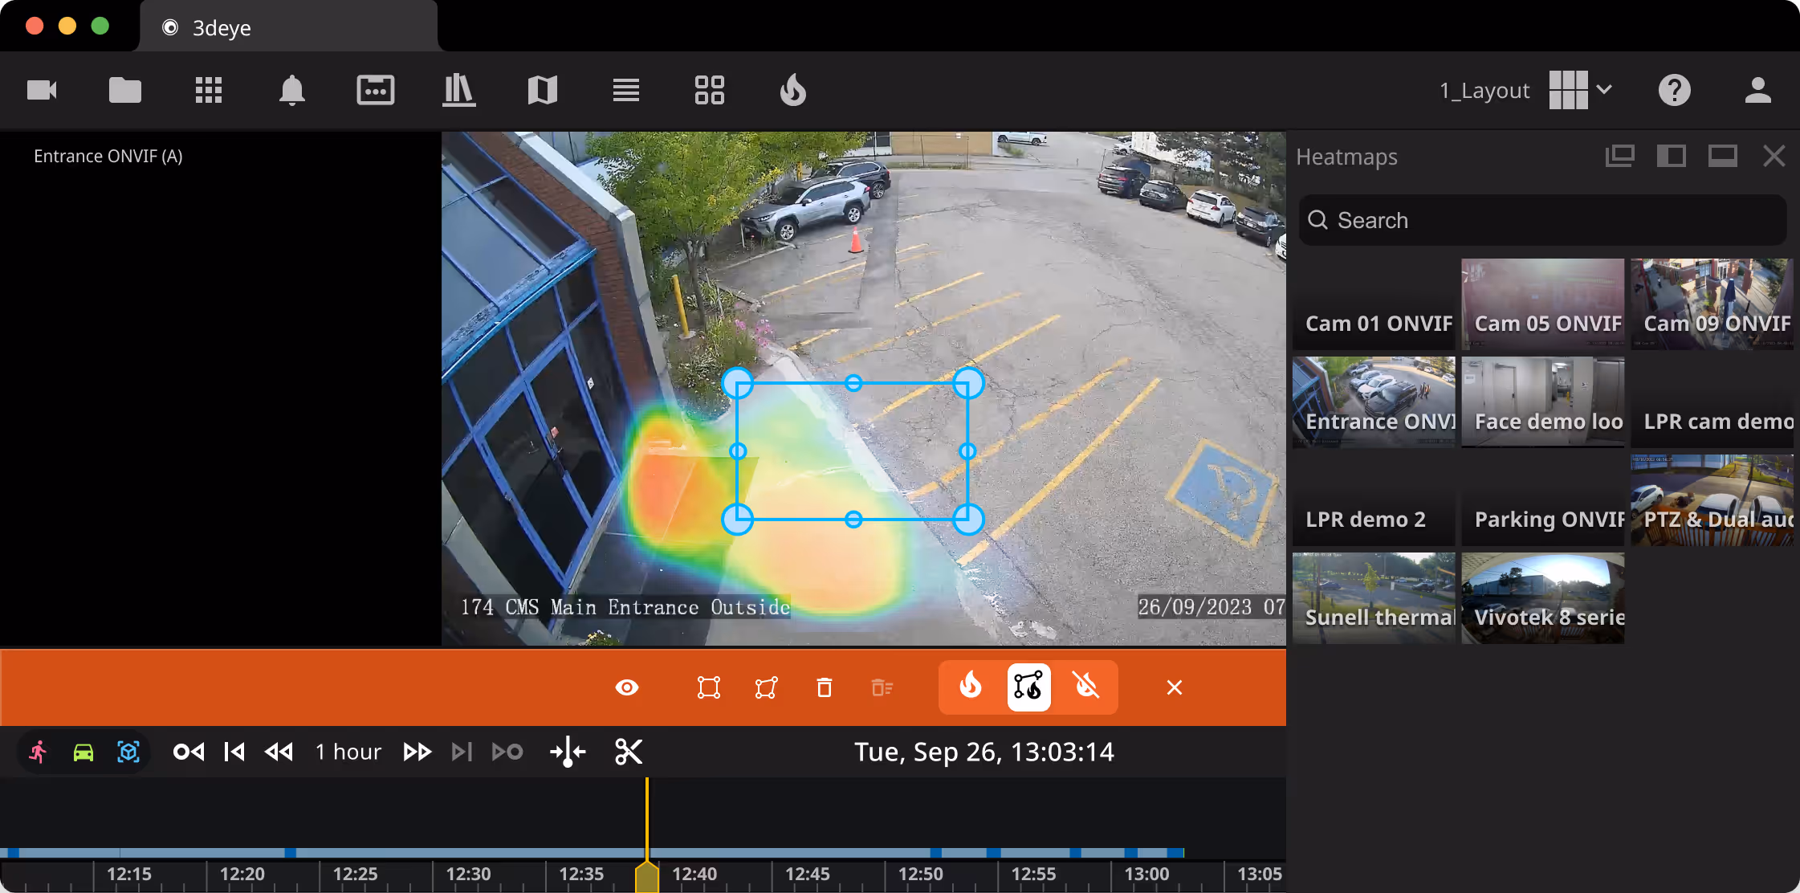
Task: Select the polygon zone drawing tool
Action: (x=766, y=687)
